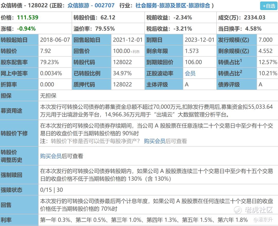Select 税前收益 value -2.34%
The image size is (278, 226).
pos(183,18)
